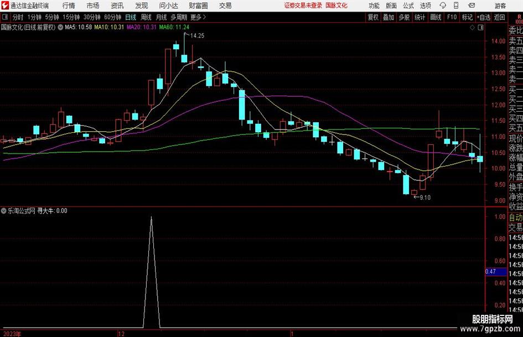Open the 行情 menu
Viewport: 523px width, 337px height.
pyautogui.click(x=69, y=6)
